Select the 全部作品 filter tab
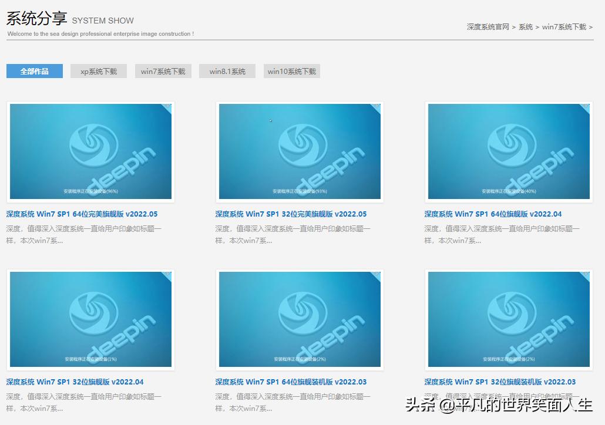 click(34, 71)
